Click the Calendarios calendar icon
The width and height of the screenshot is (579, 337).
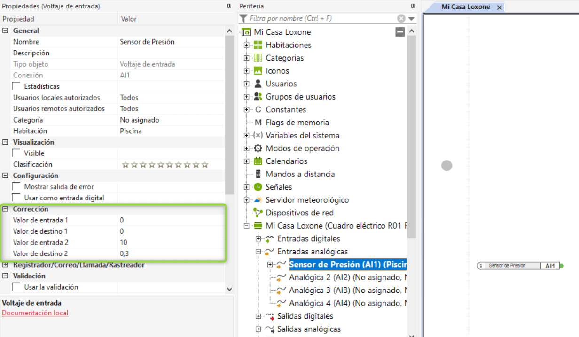pyautogui.click(x=258, y=161)
